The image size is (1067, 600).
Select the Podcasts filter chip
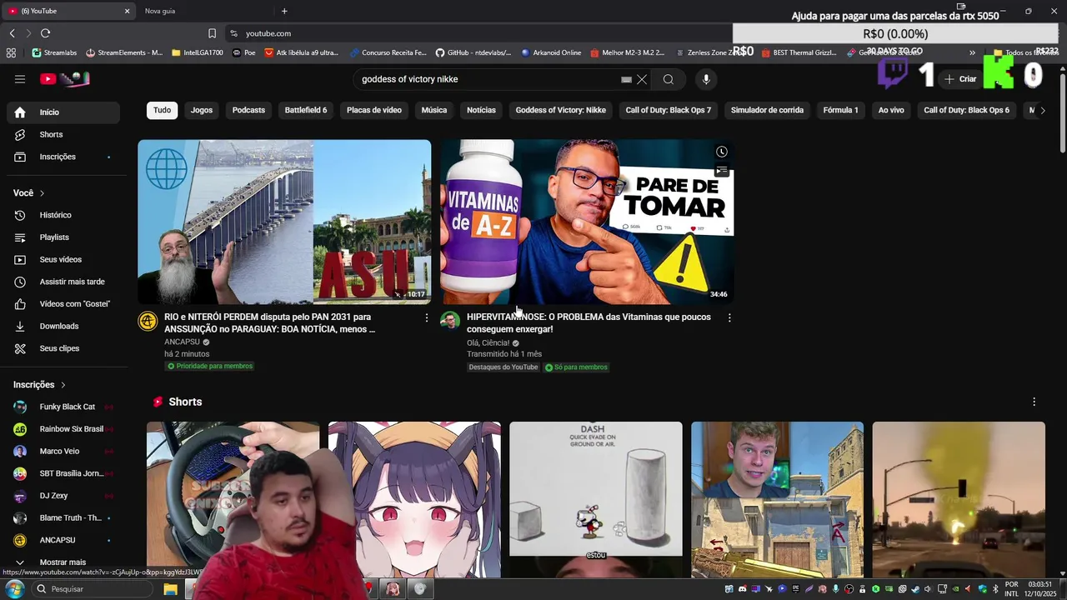coord(248,110)
